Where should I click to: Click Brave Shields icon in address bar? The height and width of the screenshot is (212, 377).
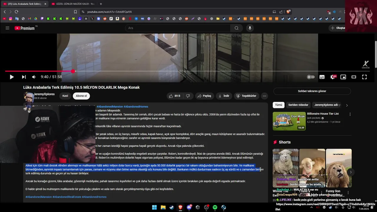(x=288, y=12)
